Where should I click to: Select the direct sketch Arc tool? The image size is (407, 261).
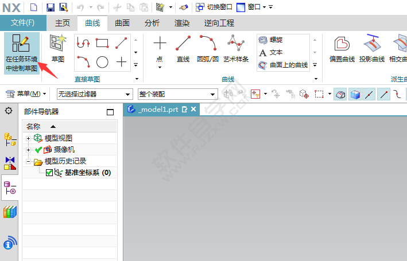coord(84,62)
